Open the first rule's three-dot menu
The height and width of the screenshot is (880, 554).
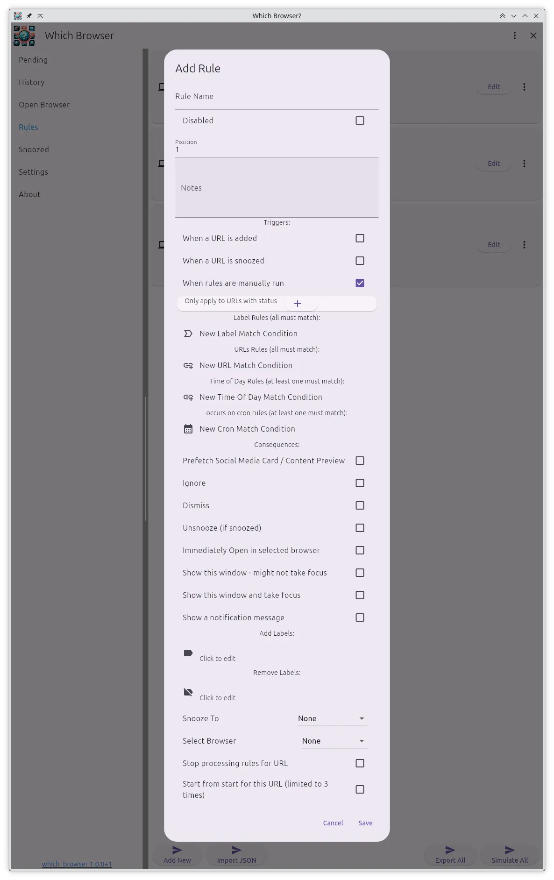524,87
